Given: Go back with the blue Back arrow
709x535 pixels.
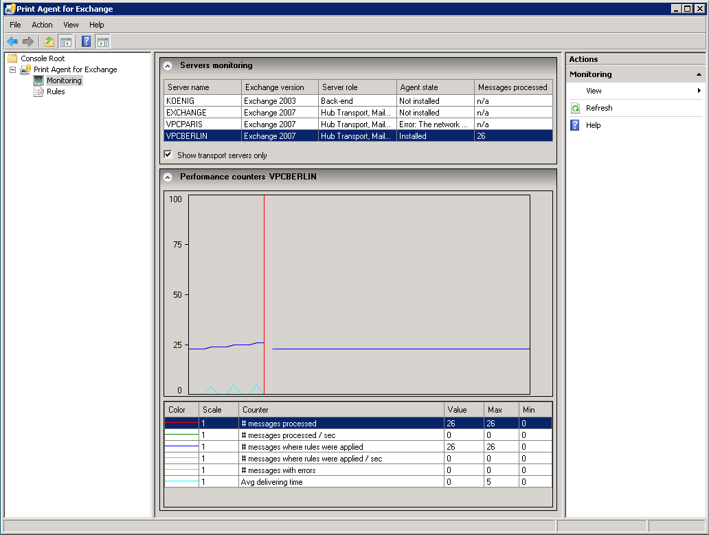Looking at the screenshot, I should [x=12, y=42].
